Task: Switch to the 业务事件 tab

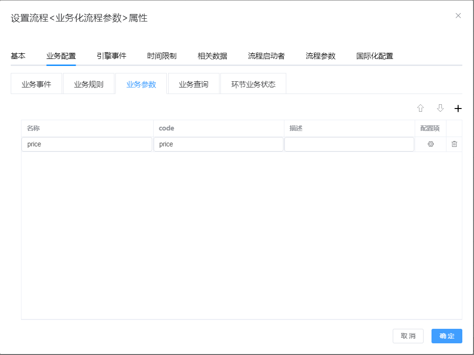Action: (x=36, y=83)
